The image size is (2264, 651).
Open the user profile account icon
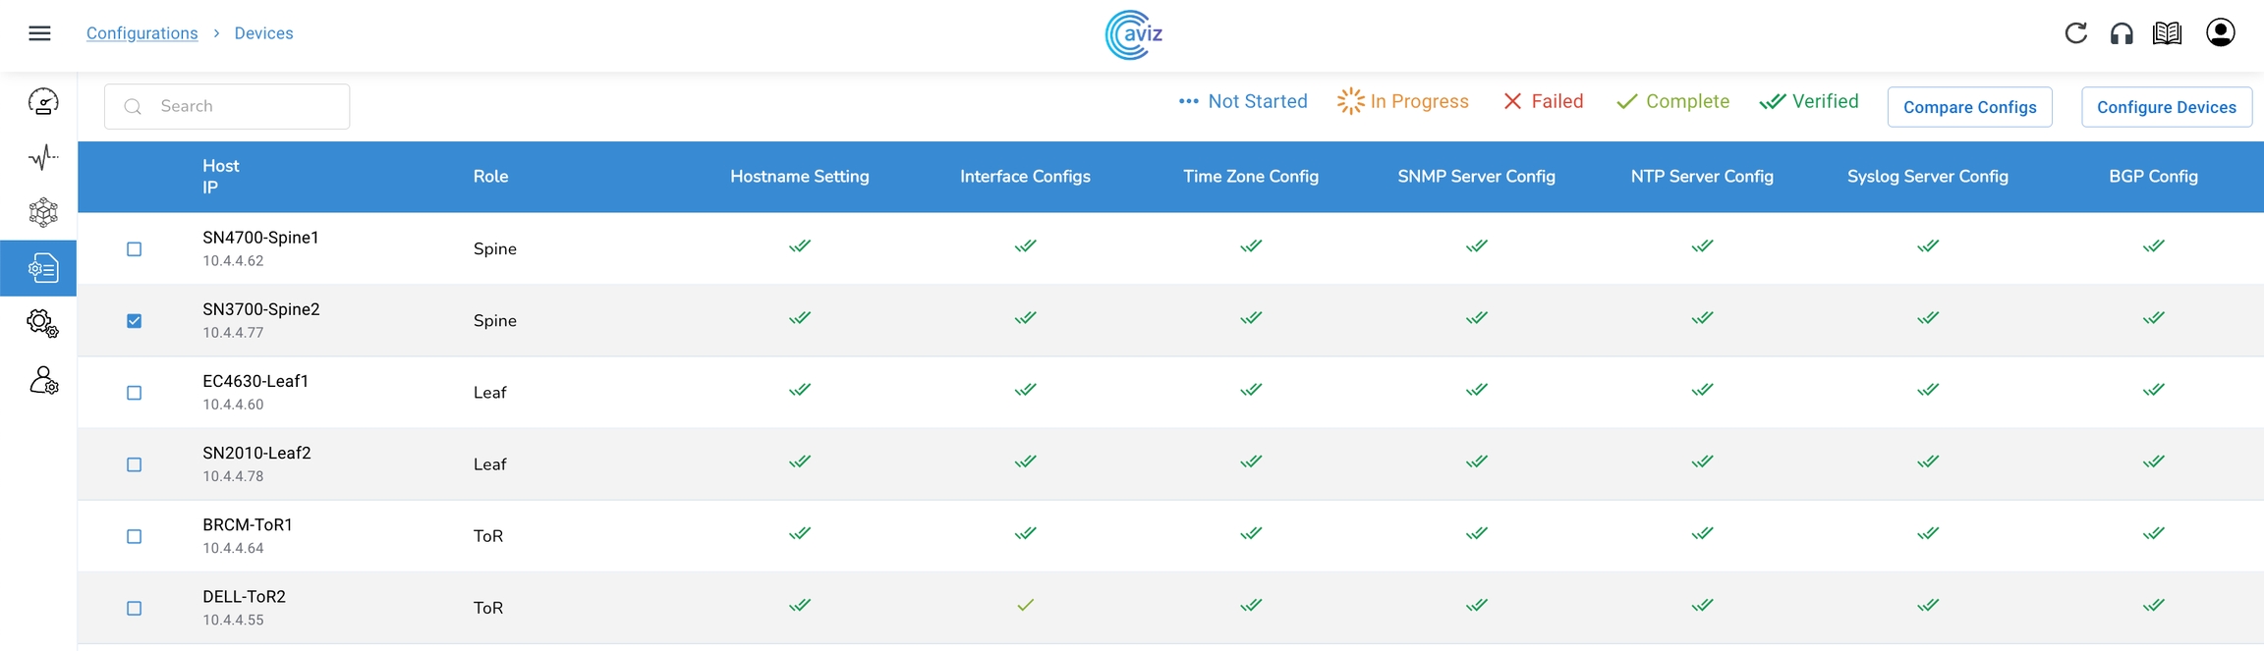(x=2220, y=33)
